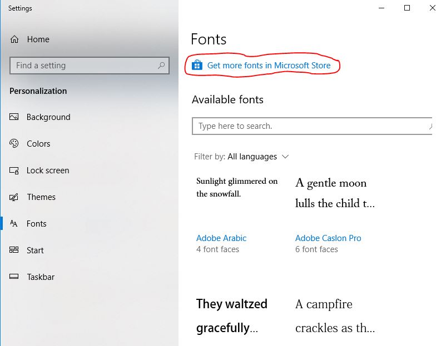Screen dimensions: 441x346
Task: Select the 'A campfire crackles' font preview
Action: [335, 315]
